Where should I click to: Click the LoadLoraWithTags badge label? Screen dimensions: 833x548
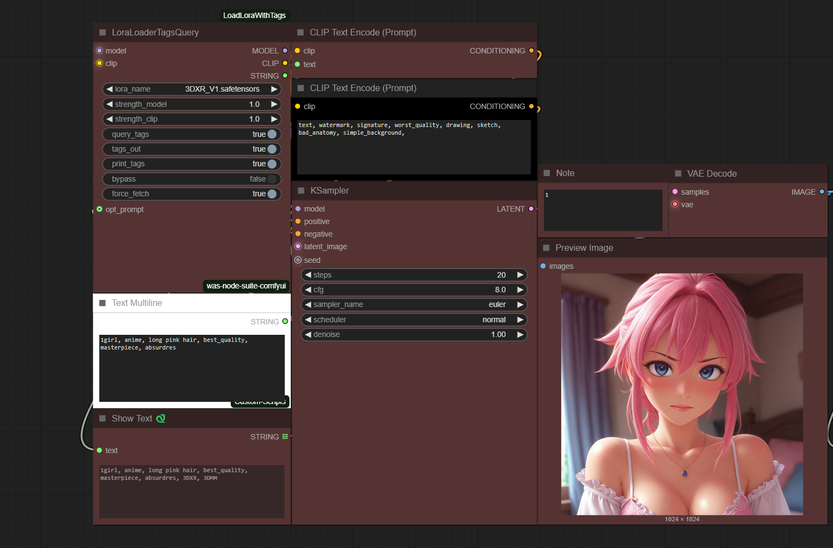[x=254, y=15]
